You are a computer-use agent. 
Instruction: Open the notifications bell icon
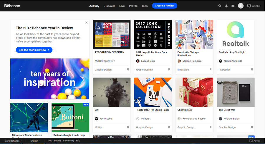226,6
